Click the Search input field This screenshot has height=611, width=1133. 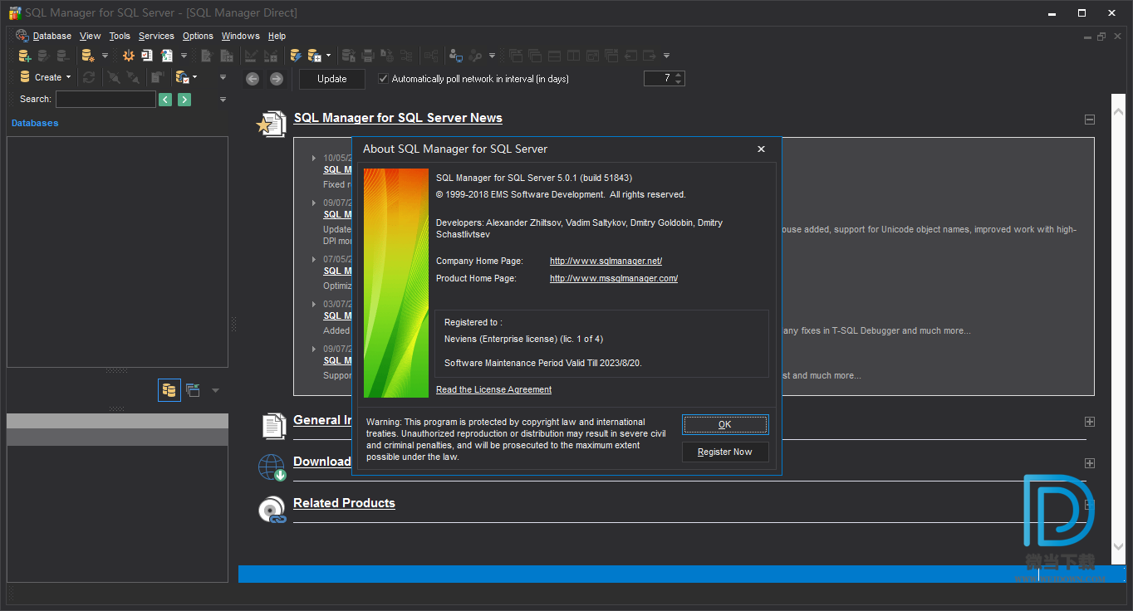point(105,100)
